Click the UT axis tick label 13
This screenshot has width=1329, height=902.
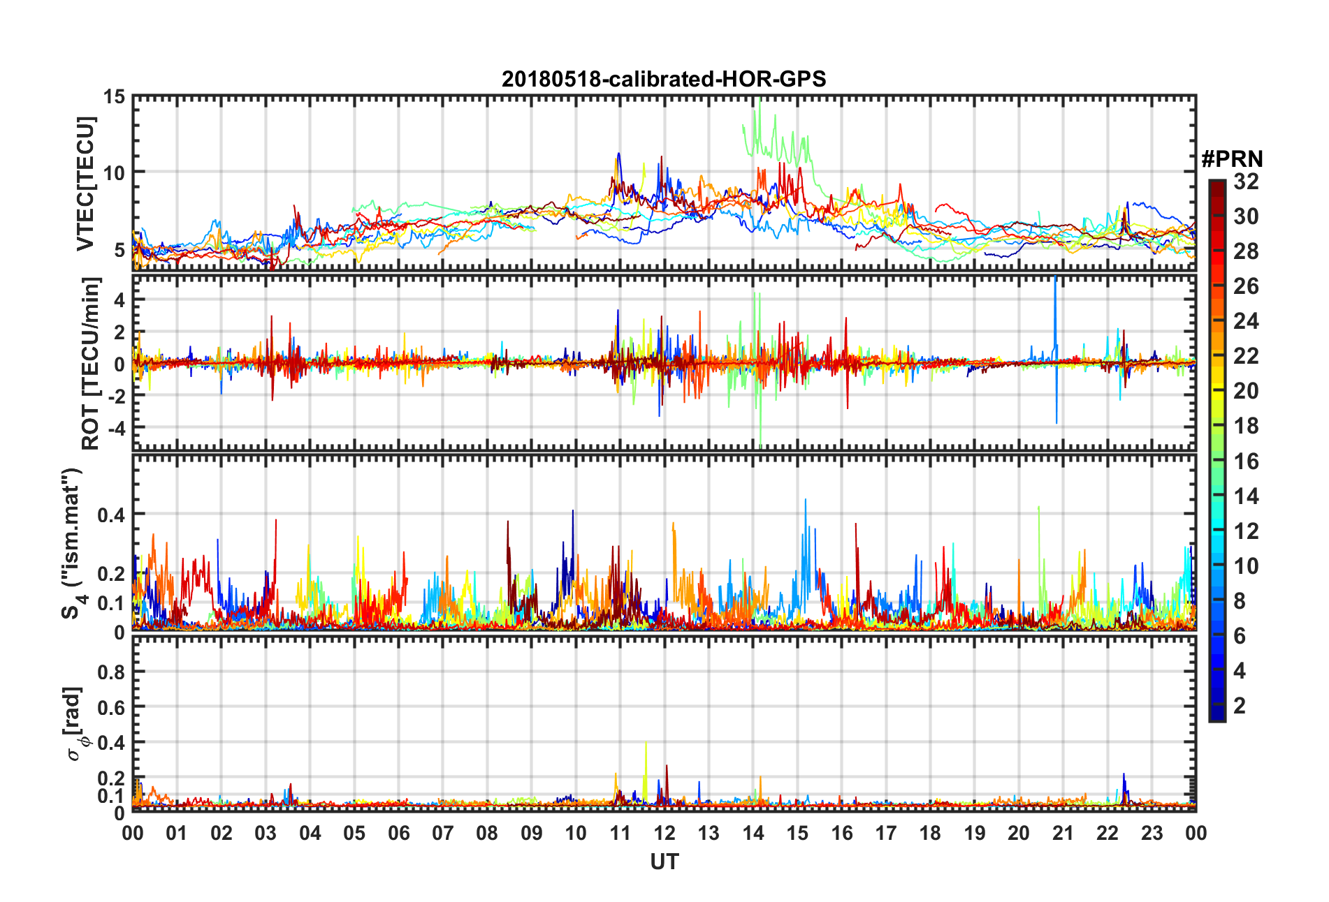(x=709, y=833)
